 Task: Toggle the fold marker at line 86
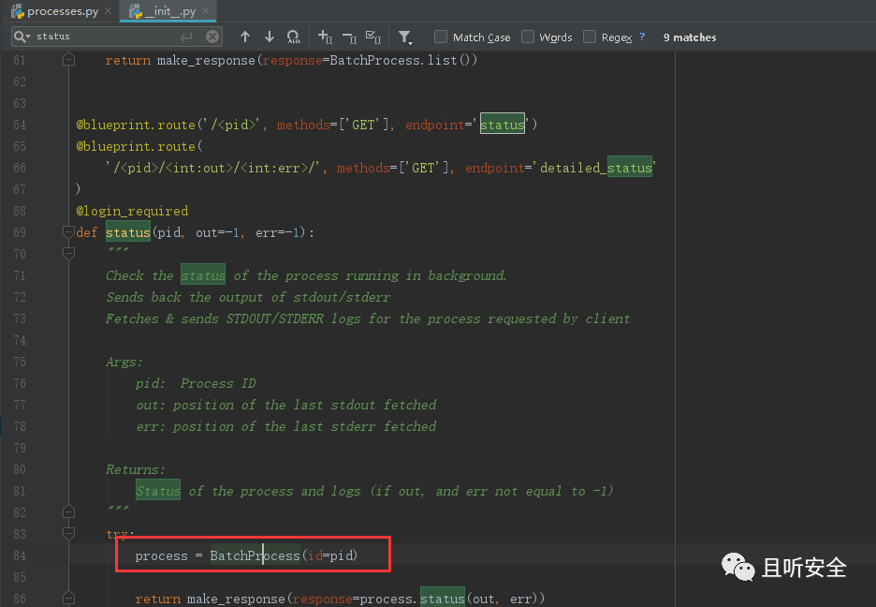tap(68, 598)
